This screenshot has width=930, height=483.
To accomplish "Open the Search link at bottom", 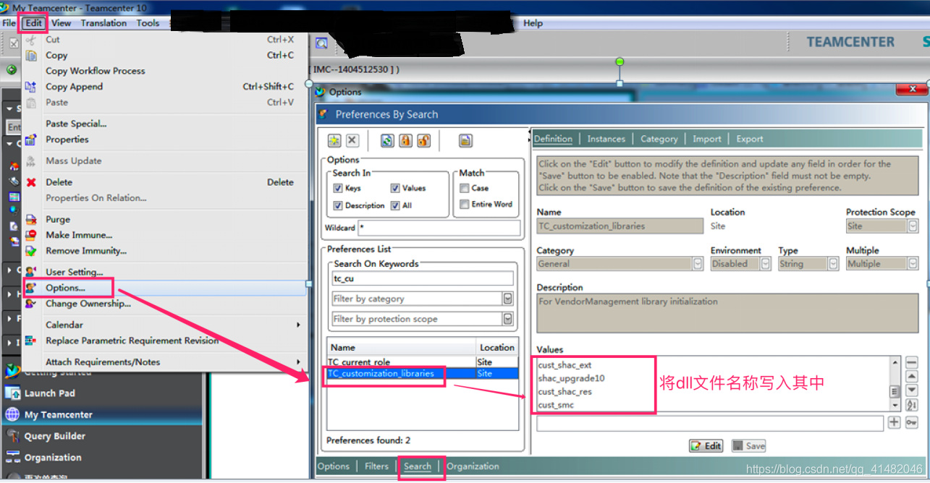I will pyautogui.click(x=418, y=466).
